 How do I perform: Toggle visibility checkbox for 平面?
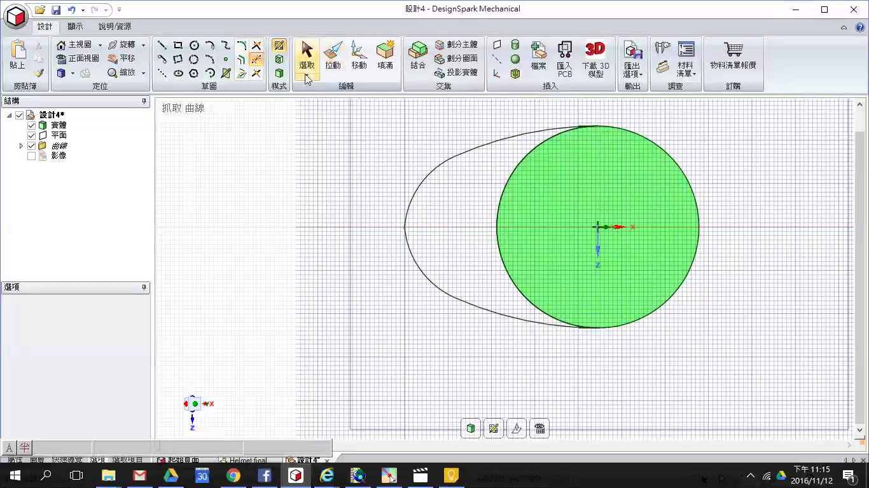tap(32, 135)
